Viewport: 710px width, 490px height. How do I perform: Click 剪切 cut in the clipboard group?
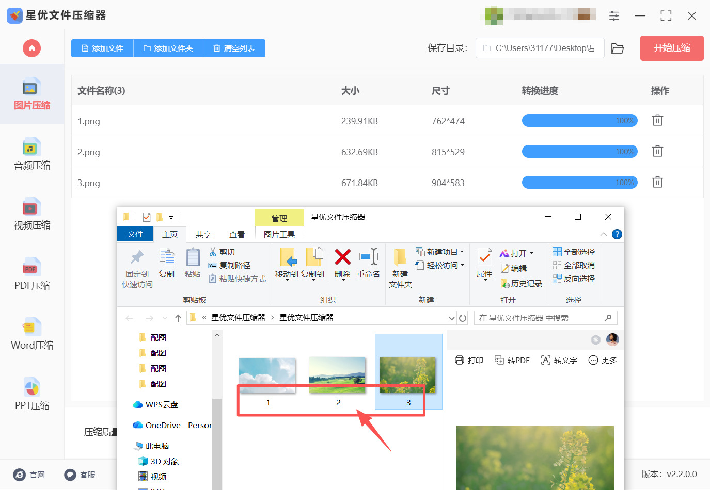222,252
